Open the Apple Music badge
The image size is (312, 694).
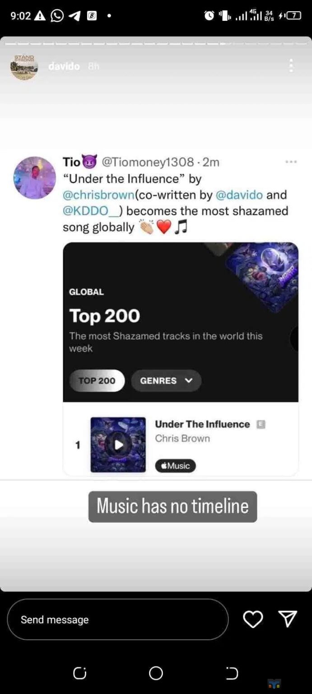point(175,466)
